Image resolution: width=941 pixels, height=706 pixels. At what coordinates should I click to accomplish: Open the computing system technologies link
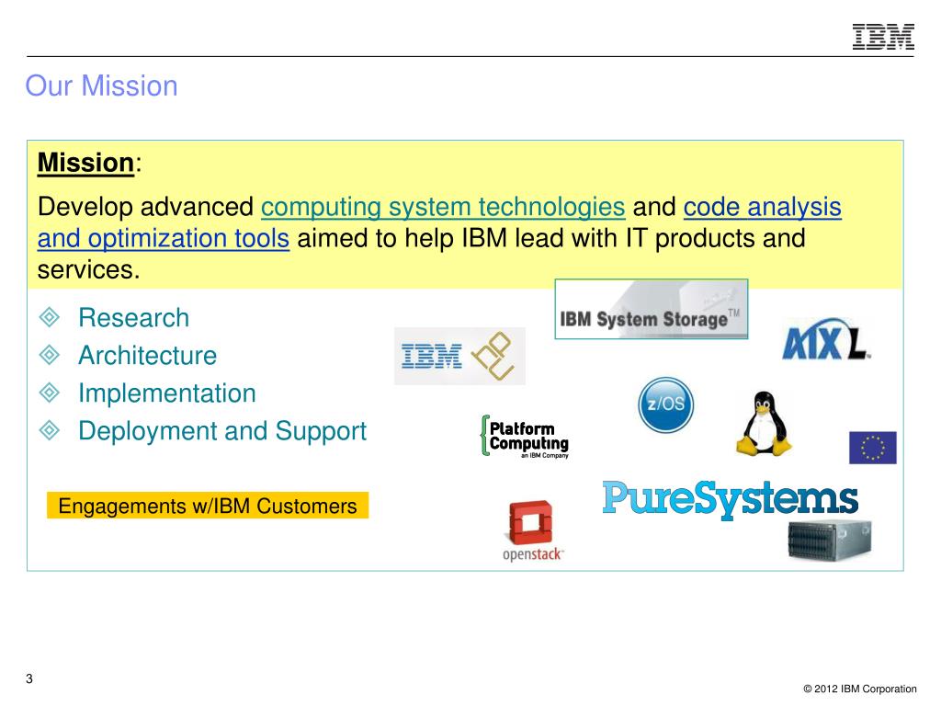click(443, 207)
